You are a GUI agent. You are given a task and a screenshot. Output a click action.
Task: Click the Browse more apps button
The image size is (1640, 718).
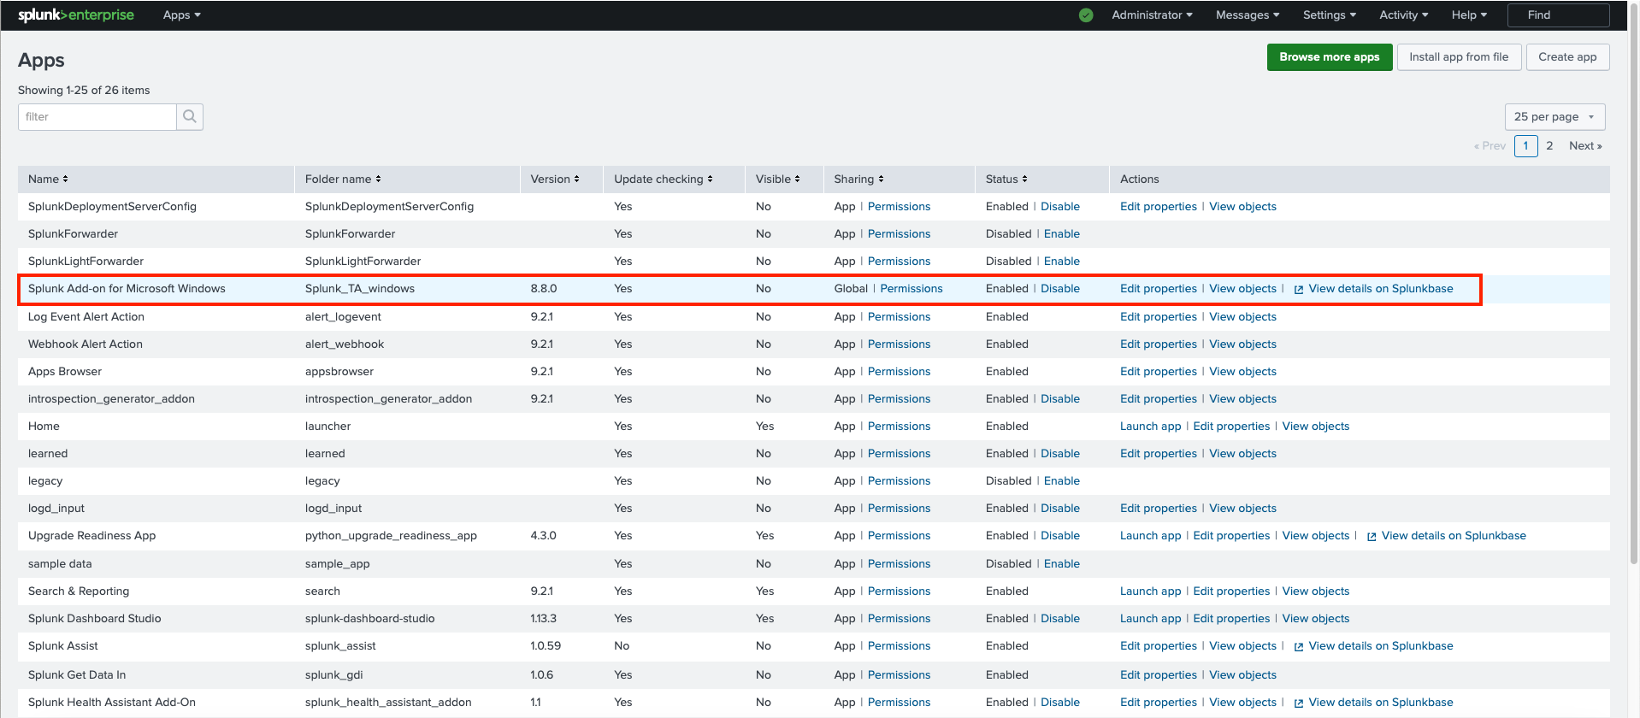tap(1329, 57)
